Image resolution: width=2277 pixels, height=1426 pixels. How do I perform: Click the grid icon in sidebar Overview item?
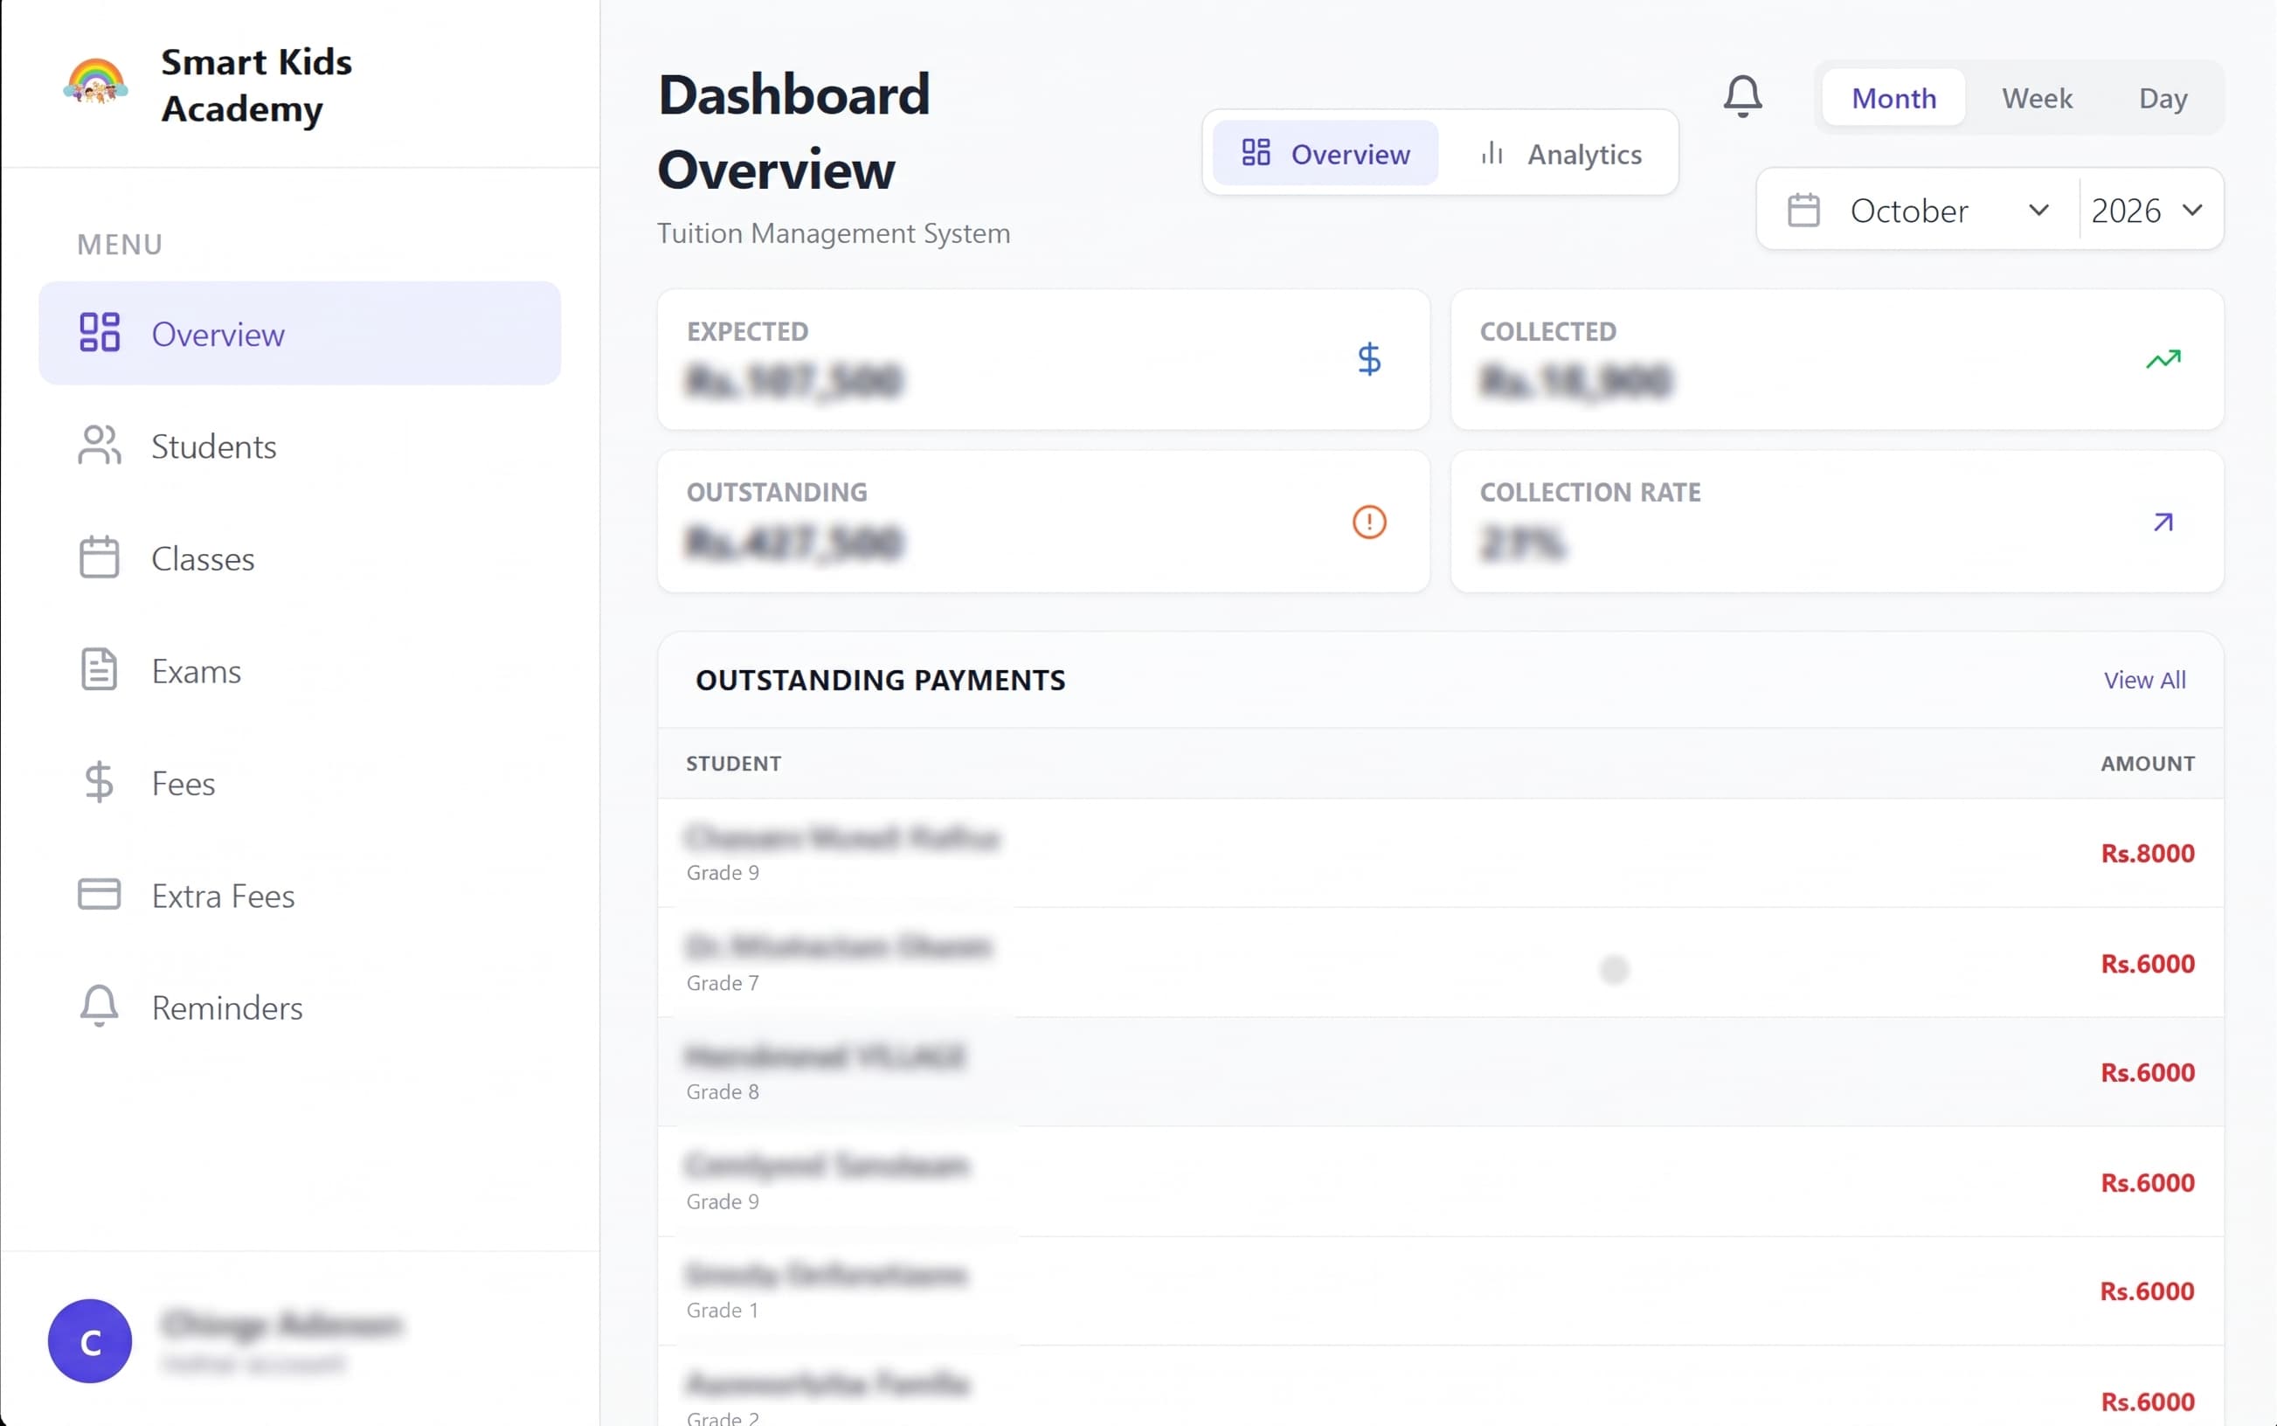pyautogui.click(x=99, y=333)
